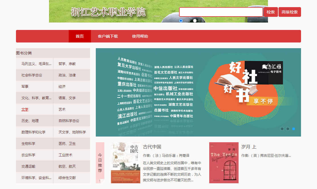The height and width of the screenshot is (189, 317).
Task: Open the 客户端下载 menu item
Action: pyautogui.click(x=108, y=36)
